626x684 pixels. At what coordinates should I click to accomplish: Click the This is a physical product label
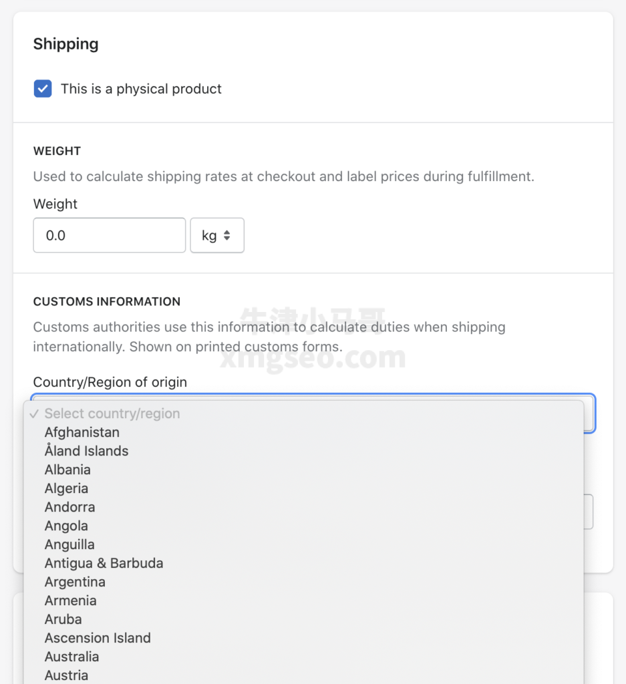click(x=141, y=89)
